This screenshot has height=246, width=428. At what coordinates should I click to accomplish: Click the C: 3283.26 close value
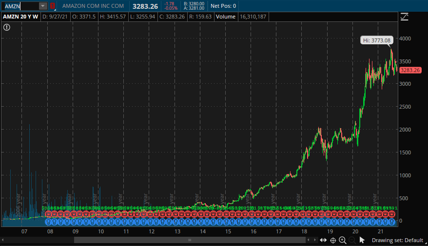[172, 17]
